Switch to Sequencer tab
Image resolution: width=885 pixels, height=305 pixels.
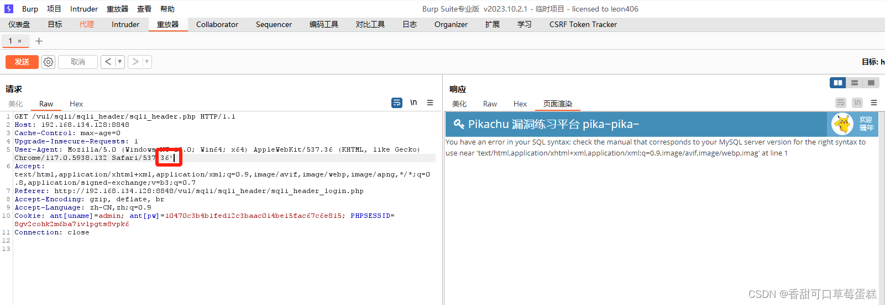[x=274, y=24]
